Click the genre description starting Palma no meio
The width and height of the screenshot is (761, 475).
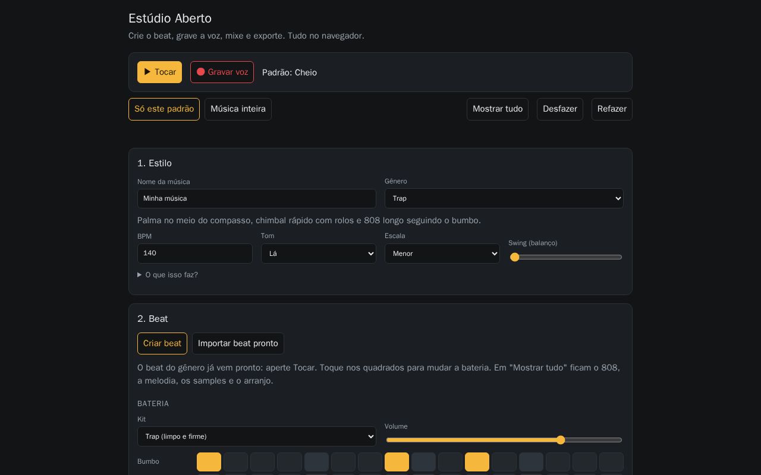[x=309, y=220]
